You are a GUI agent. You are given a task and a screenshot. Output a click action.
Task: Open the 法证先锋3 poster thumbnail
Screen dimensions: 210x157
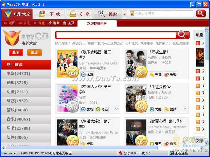point(136,98)
